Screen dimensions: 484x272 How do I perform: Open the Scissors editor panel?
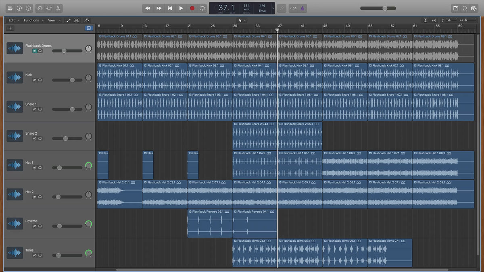click(58, 8)
